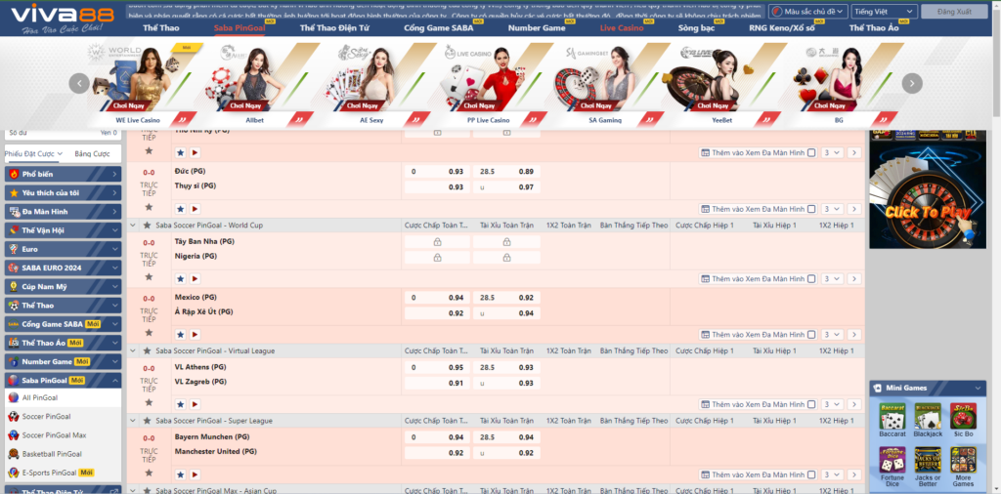Viewport: 1001px width, 494px height.
Task: Open the Allbet casino link
Action: pos(254,120)
